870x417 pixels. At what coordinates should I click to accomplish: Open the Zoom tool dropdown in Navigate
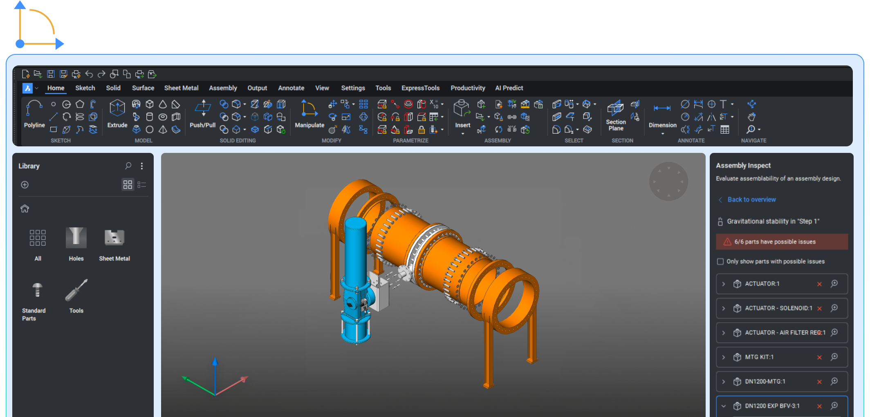[758, 129]
